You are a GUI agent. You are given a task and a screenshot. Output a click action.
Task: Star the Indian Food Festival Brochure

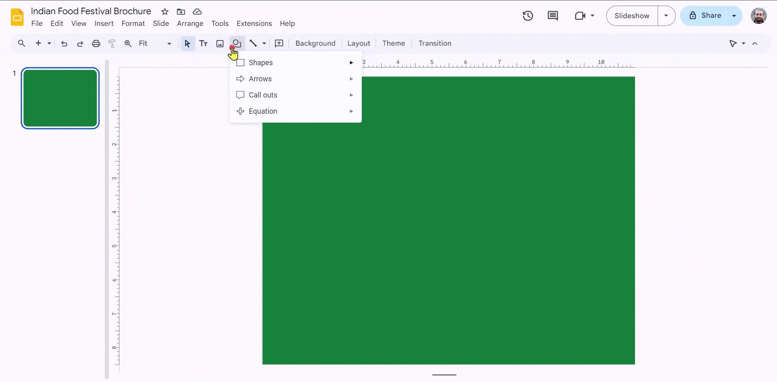164,12
